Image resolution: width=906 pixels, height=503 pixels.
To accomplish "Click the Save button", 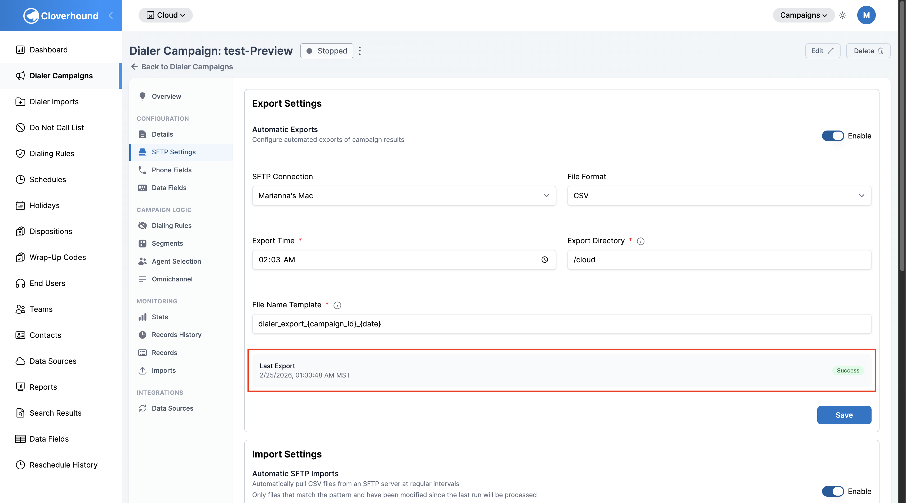I will click(x=844, y=415).
